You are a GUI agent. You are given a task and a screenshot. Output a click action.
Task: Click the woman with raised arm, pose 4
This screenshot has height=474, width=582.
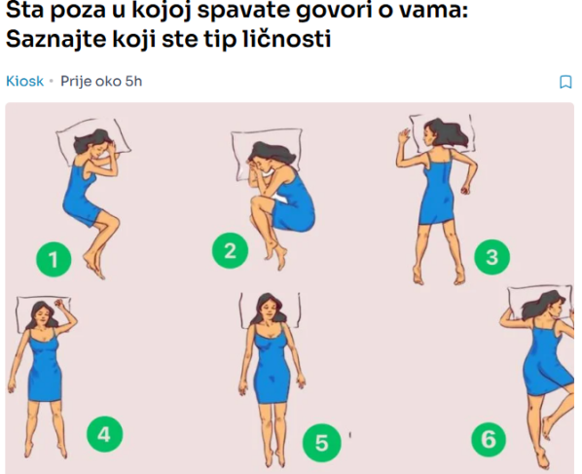(41, 377)
